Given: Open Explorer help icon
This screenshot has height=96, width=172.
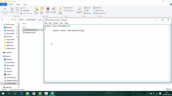Looking at the screenshot, I should tap(171, 4).
